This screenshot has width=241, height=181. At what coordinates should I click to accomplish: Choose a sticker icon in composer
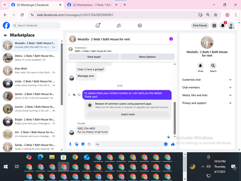pyautogui.click(x=83, y=144)
